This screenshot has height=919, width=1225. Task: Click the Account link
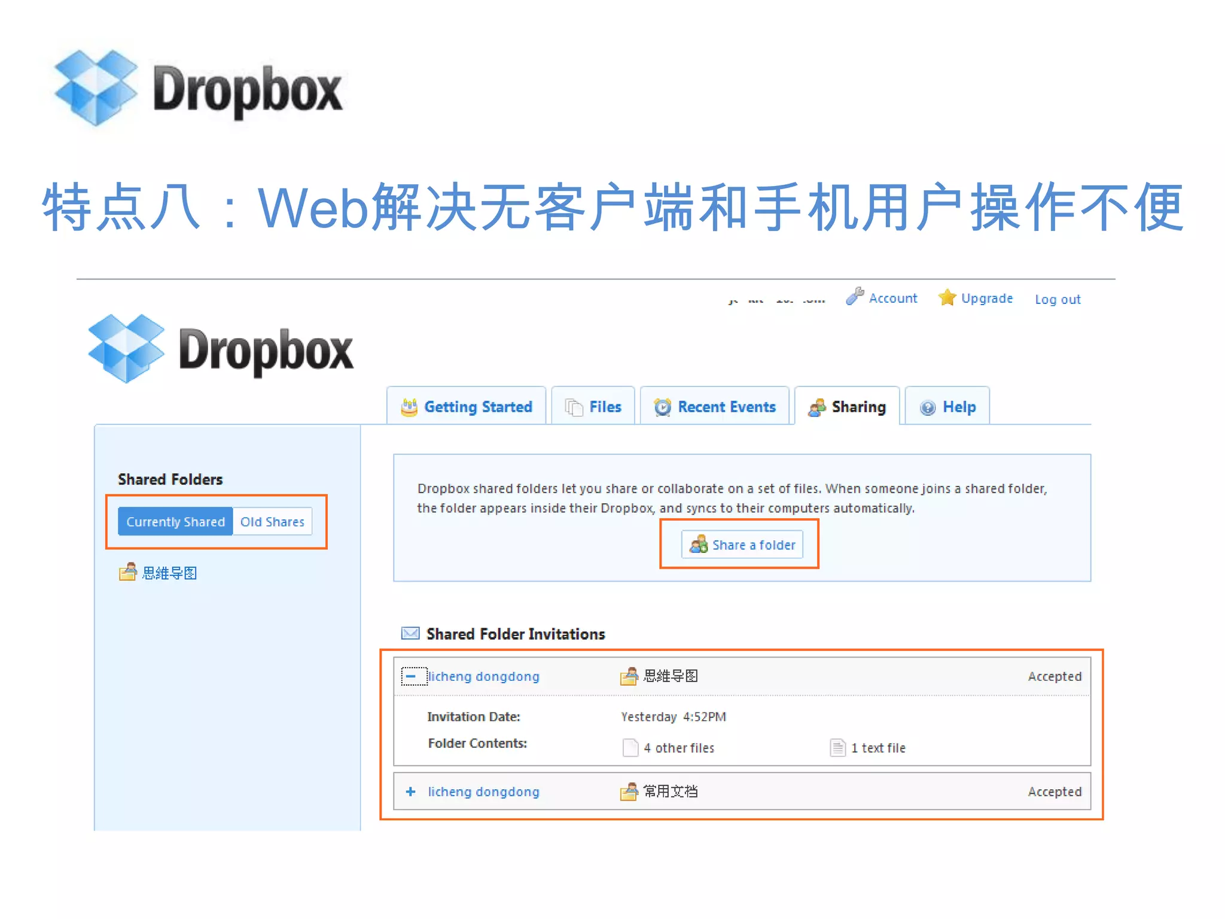[892, 298]
